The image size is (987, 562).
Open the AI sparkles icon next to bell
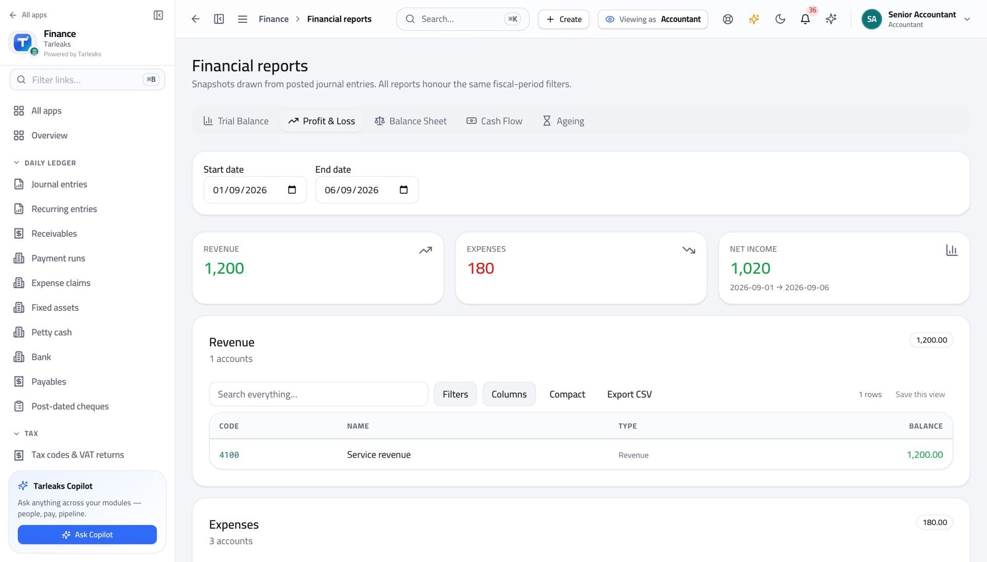(x=831, y=19)
